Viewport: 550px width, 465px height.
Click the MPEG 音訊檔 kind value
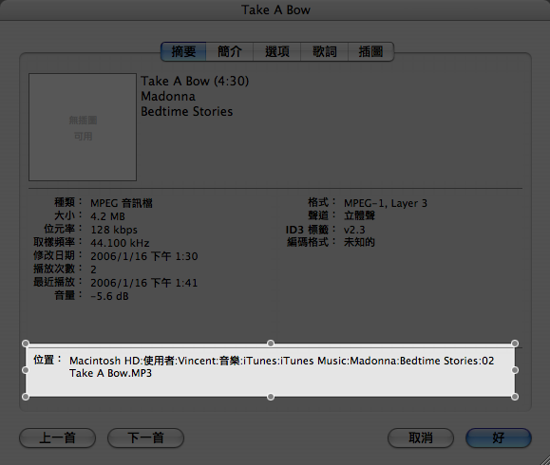click(x=122, y=203)
